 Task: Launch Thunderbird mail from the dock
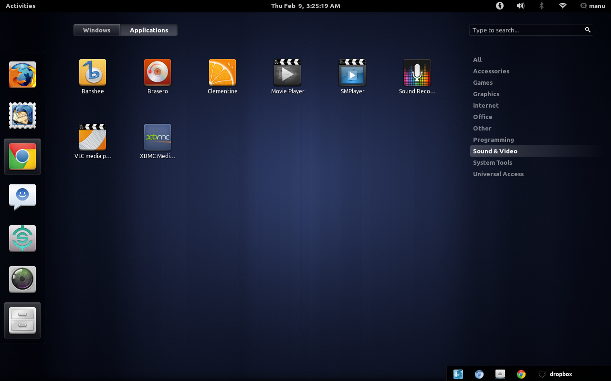pos(22,115)
